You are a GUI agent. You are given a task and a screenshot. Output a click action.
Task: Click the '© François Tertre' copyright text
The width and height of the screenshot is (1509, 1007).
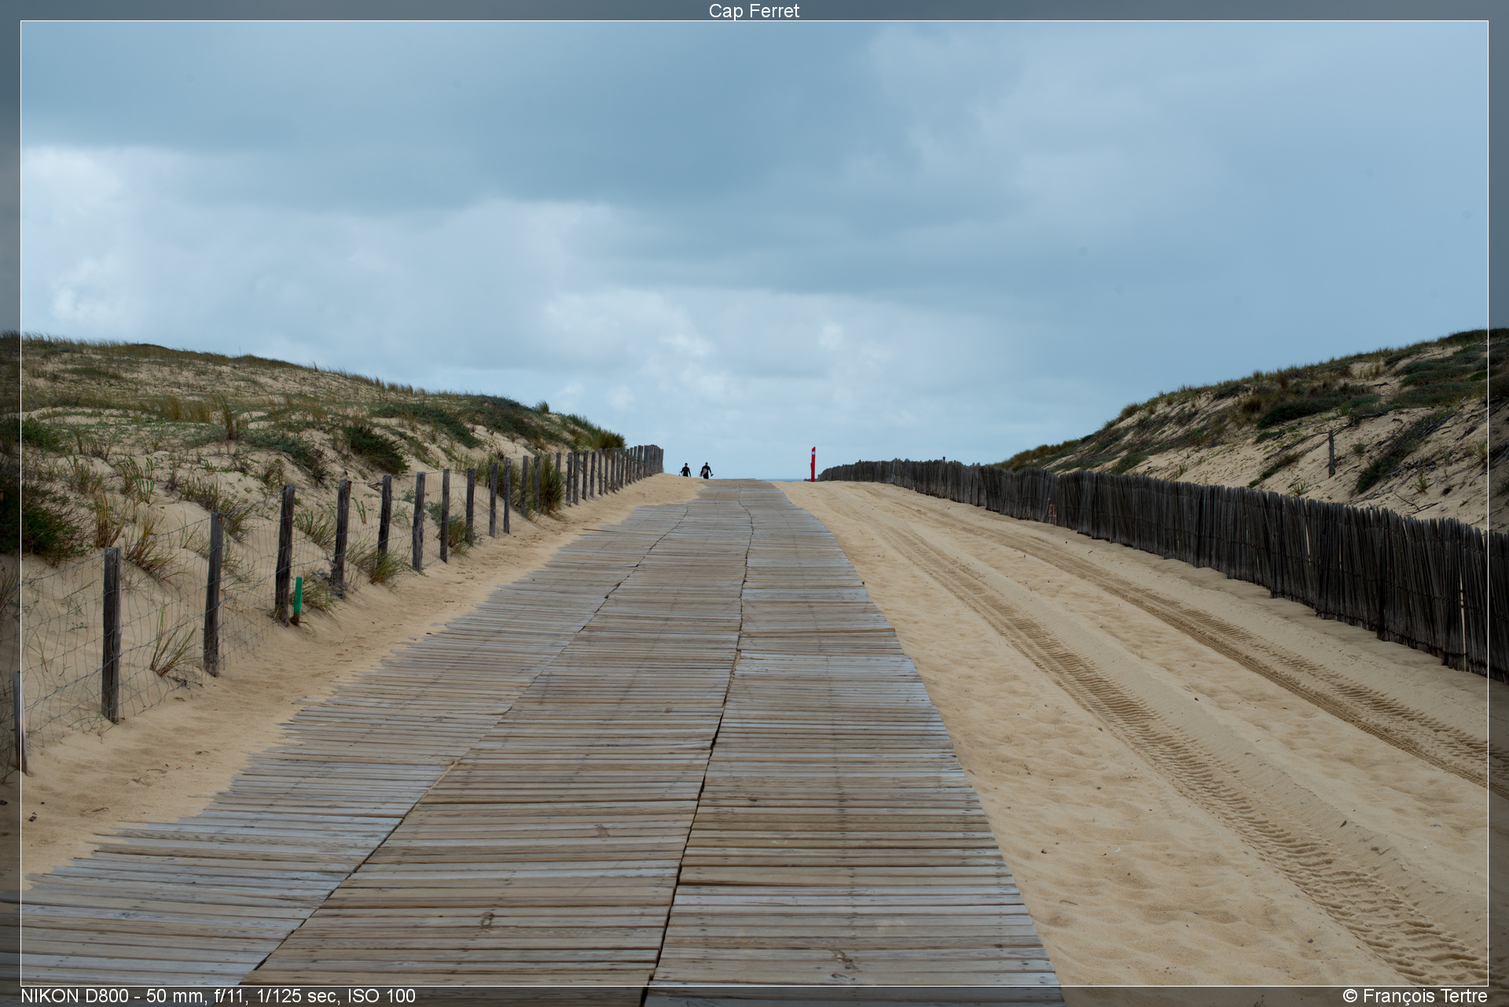click(1415, 996)
